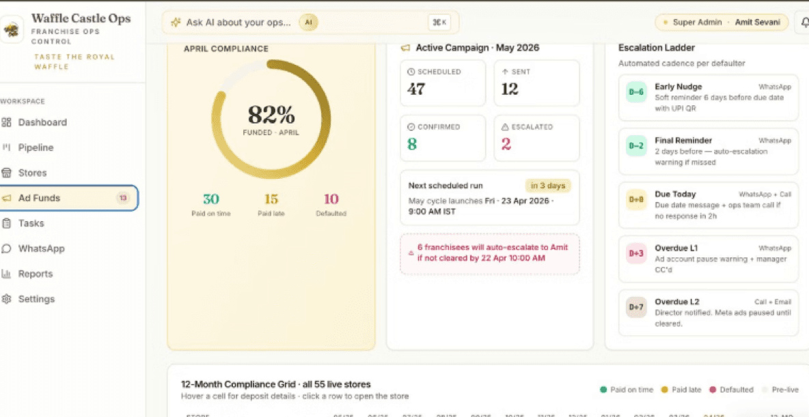Image resolution: width=809 pixels, height=417 pixels.
Task: Click the 'Due Today' ladder step
Action: (x=709, y=205)
